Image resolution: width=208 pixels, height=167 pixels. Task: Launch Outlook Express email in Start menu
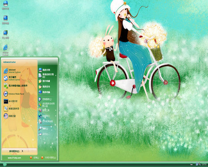point(12,78)
